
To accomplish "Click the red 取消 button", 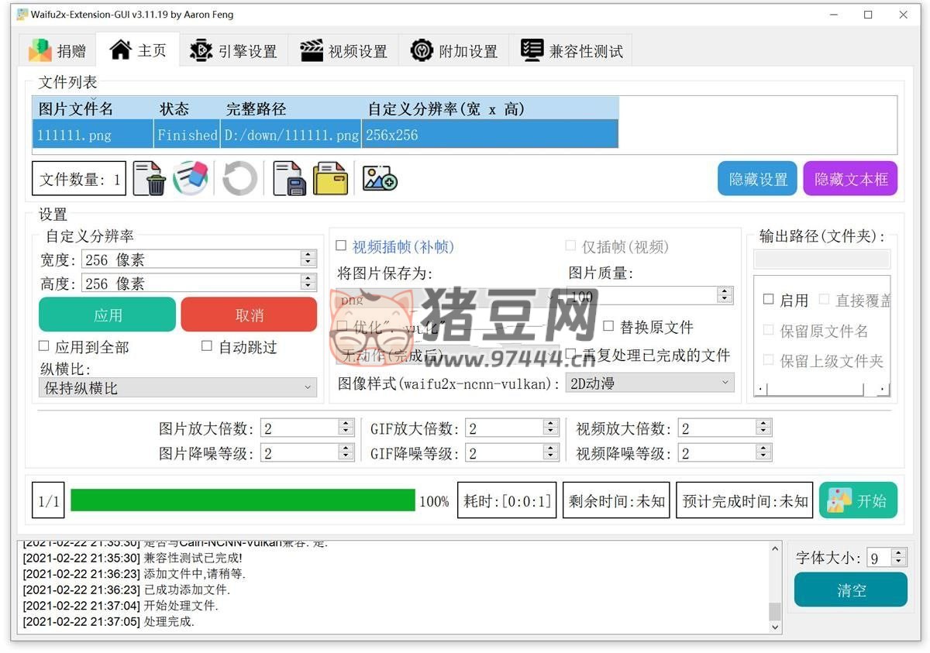I will (250, 314).
